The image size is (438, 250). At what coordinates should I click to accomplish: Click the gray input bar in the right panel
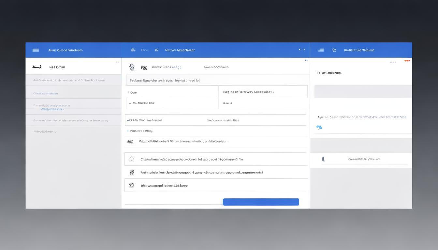(x=363, y=92)
